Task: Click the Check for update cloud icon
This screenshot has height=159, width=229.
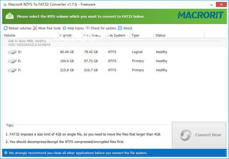Action: click(87, 28)
